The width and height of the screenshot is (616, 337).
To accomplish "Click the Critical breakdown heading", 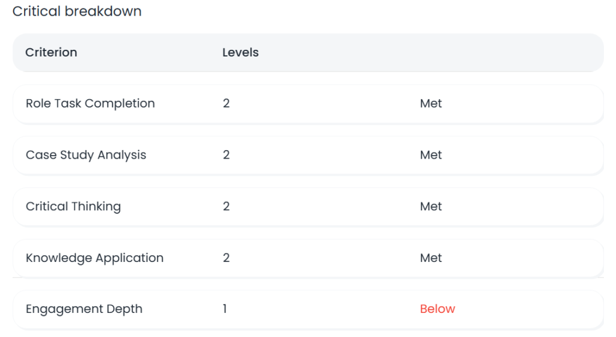I will pos(77,11).
